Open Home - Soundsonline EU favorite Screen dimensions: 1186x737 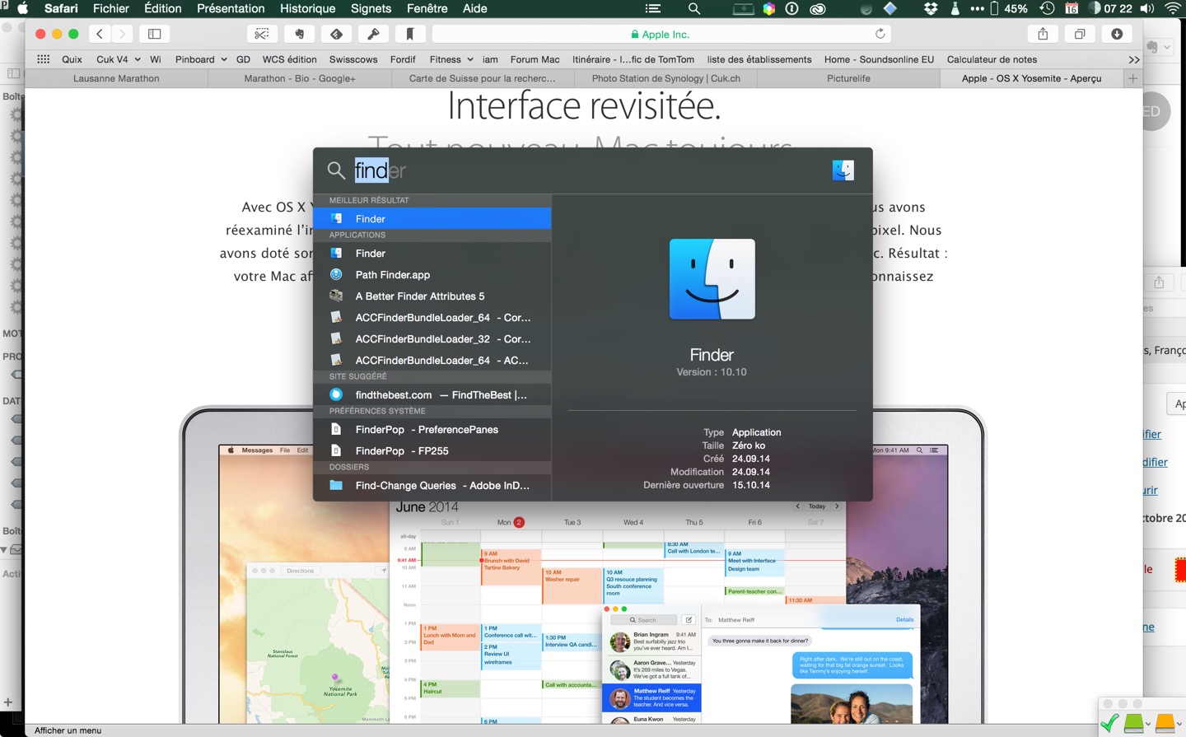coord(879,59)
